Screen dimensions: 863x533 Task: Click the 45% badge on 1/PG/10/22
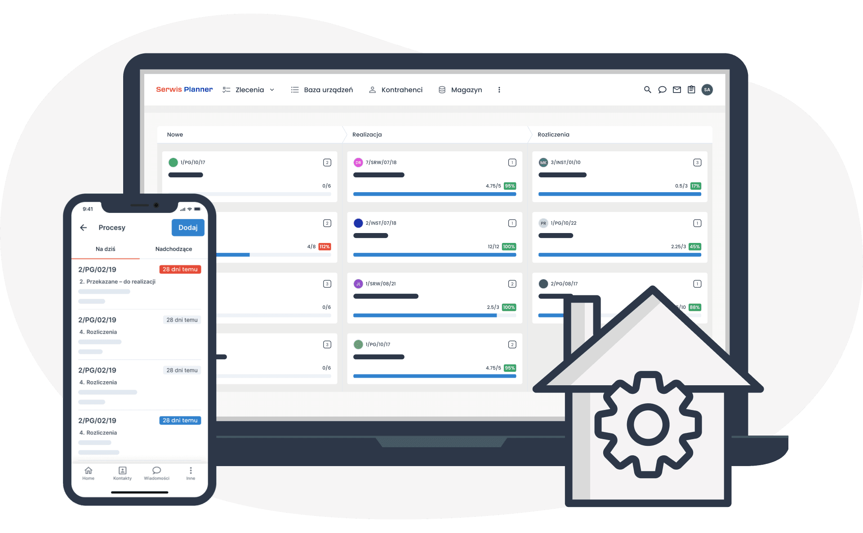695,247
